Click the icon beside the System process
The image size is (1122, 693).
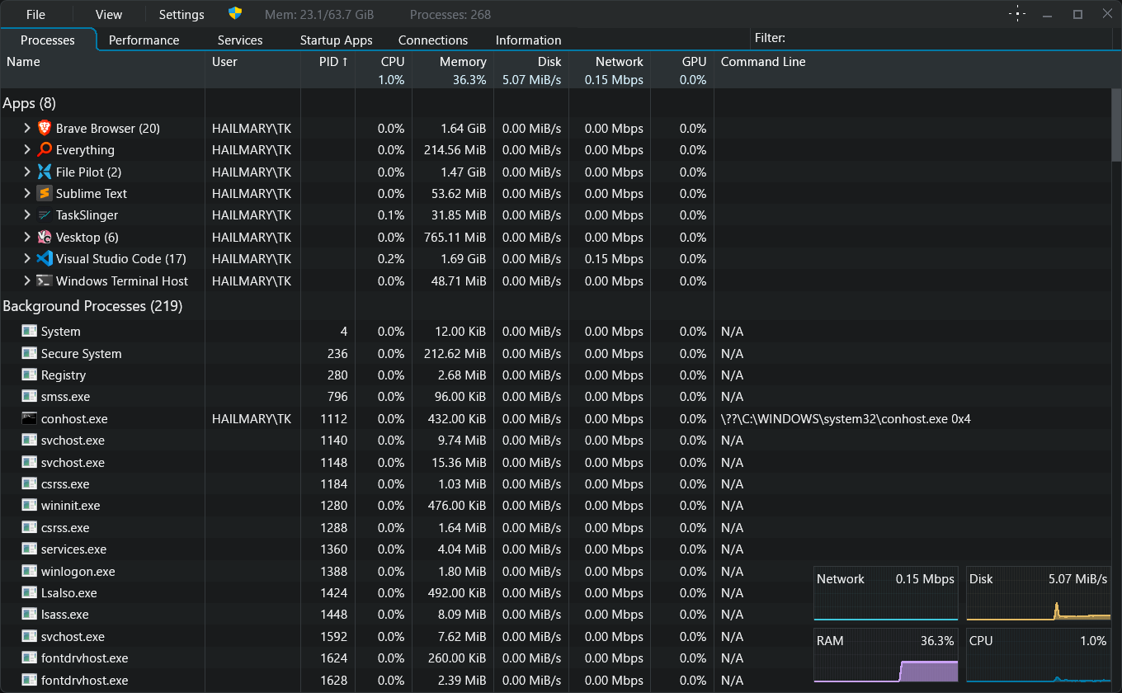(x=30, y=331)
